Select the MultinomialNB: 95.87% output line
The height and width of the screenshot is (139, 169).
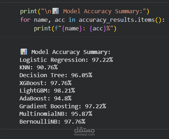click(x=56, y=114)
